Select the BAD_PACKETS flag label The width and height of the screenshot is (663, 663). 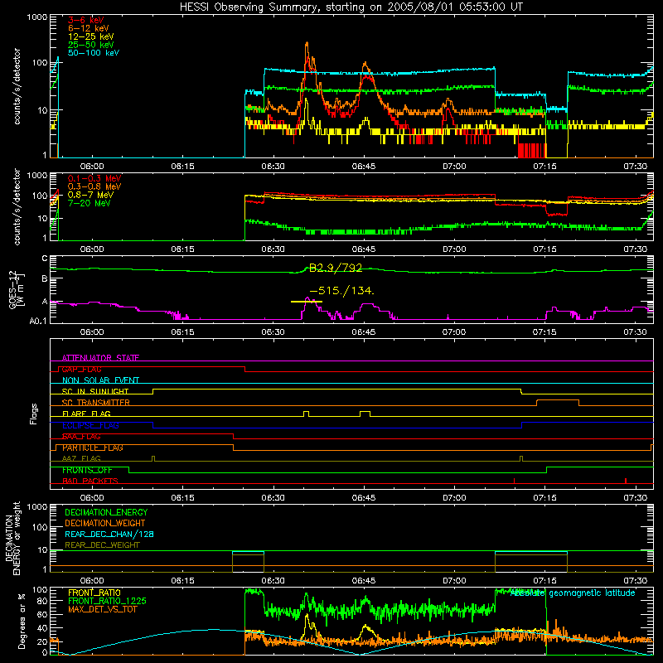tap(90, 481)
